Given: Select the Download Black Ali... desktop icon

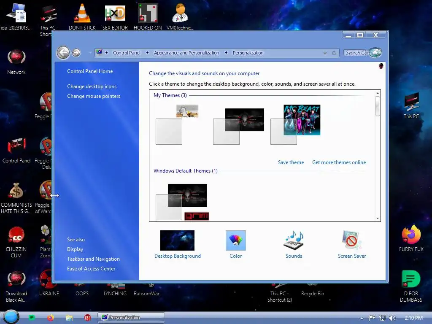Looking at the screenshot, I should [16, 286].
